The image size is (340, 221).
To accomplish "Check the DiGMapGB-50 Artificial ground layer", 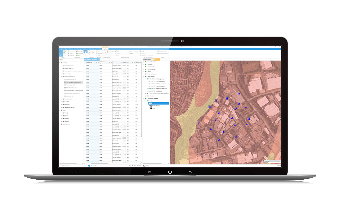I will [150, 86].
